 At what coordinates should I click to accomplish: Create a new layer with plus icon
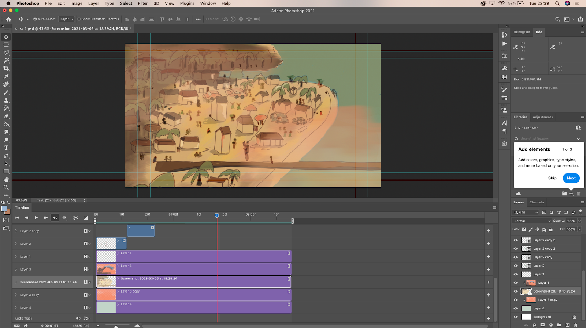tap(567, 325)
